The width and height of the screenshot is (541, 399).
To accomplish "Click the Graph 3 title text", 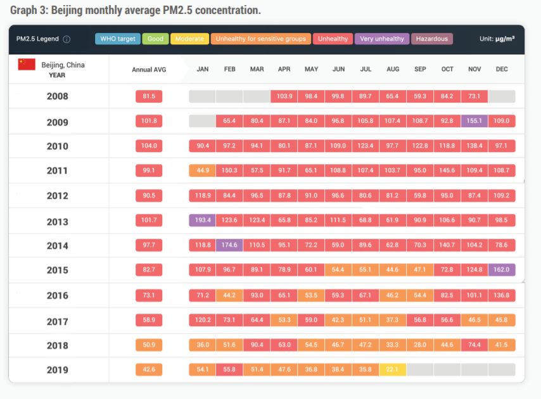I will tap(136, 10).
